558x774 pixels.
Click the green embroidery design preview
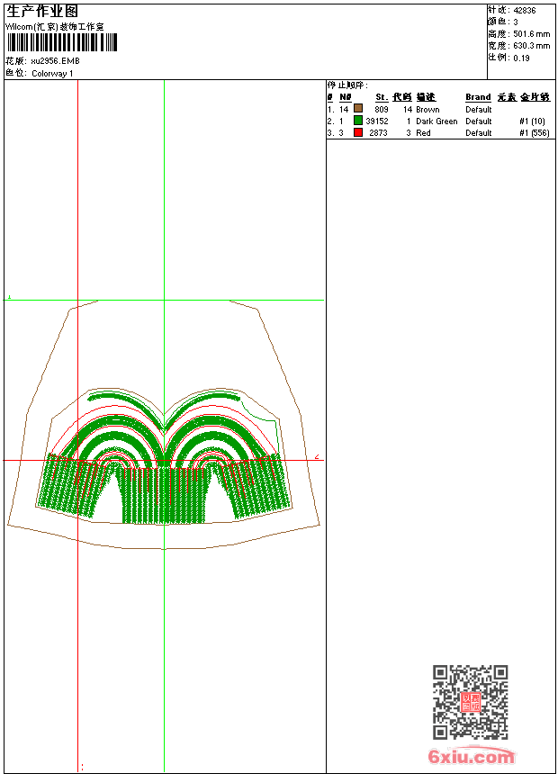(x=164, y=455)
